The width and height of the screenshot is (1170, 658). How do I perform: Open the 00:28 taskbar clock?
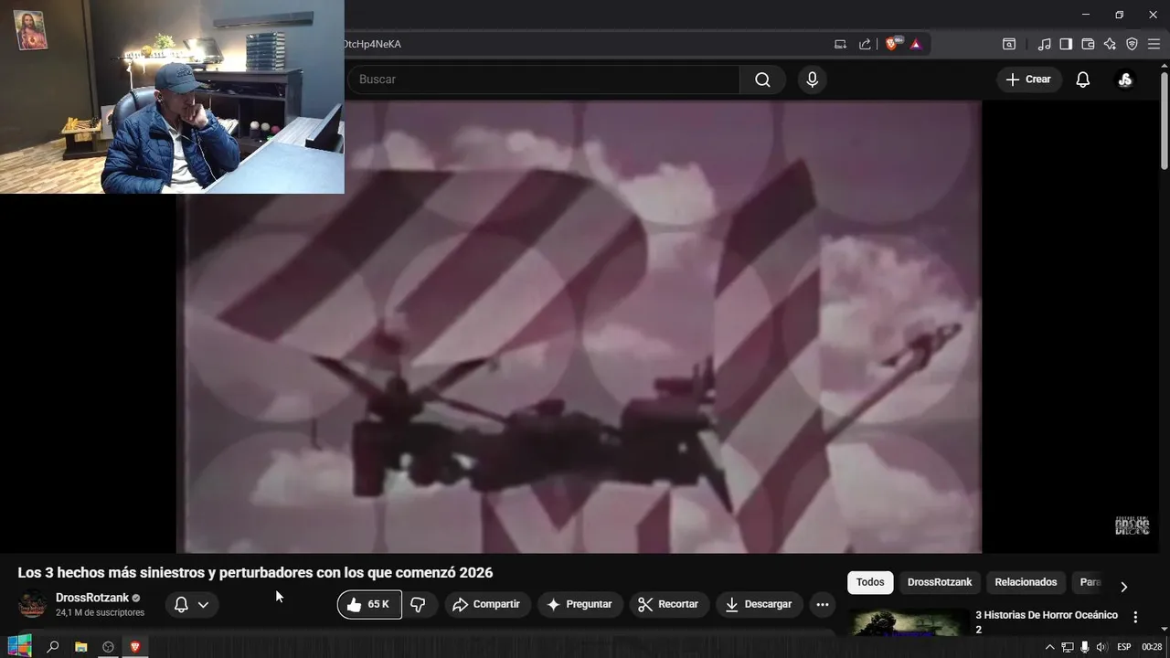pos(1152,647)
